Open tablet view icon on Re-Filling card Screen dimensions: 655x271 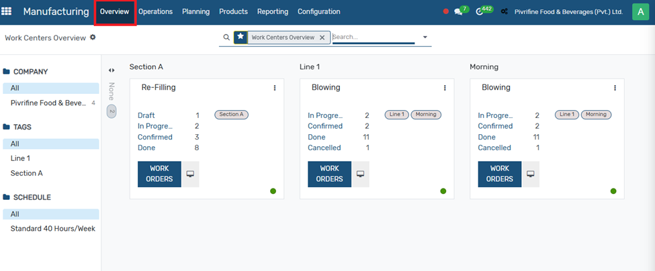click(190, 174)
